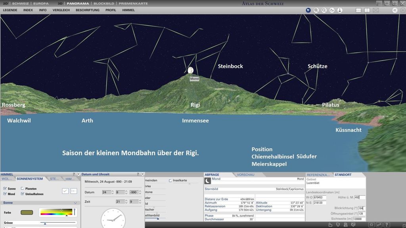406x228 pixels.
Task: Click the zoom in magnifier tool
Action: 316,10
